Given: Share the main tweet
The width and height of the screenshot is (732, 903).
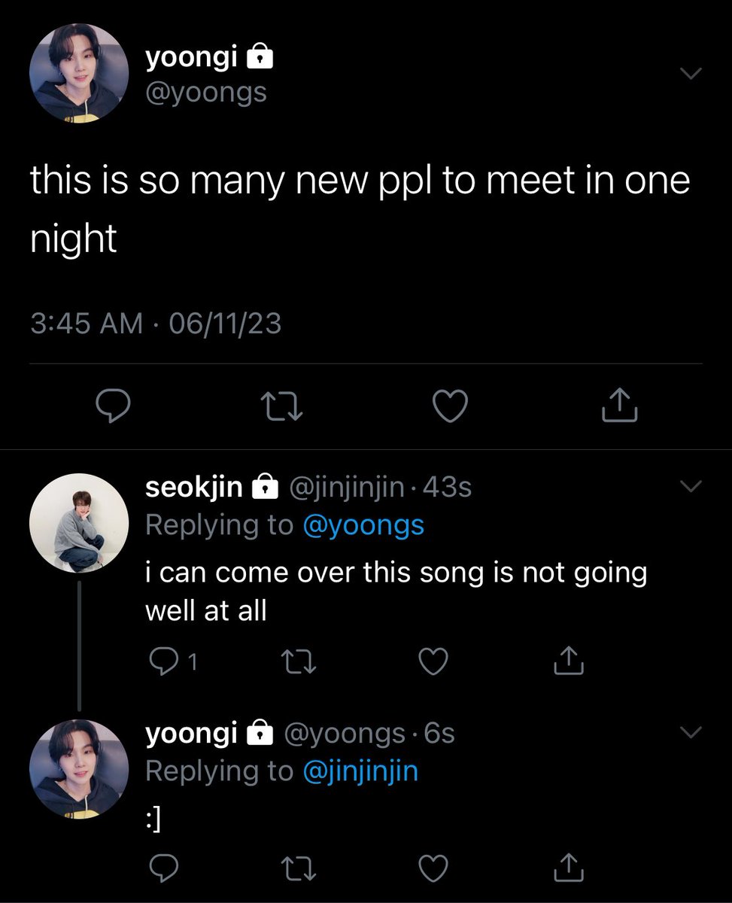Looking at the screenshot, I should 621,406.
